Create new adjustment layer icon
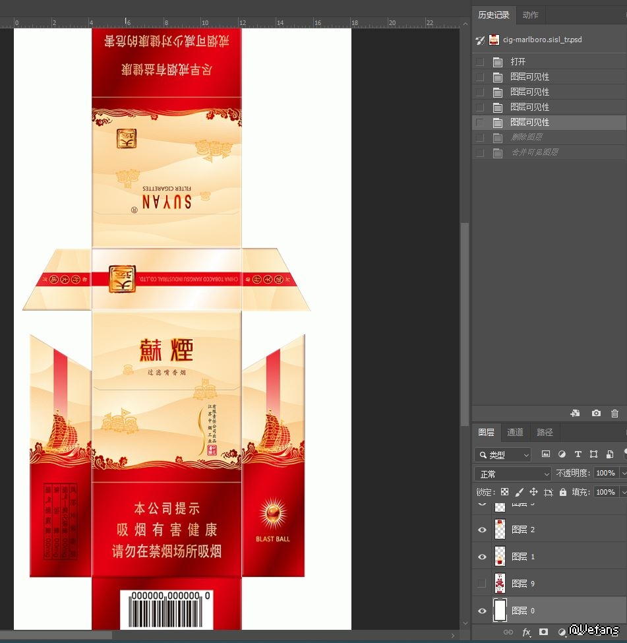The height and width of the screenshot is (643, 627). pyautogui.click(x=562, y=632)
